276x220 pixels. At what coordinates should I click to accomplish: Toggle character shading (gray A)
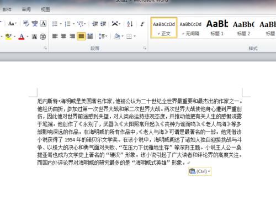[34, 36]
